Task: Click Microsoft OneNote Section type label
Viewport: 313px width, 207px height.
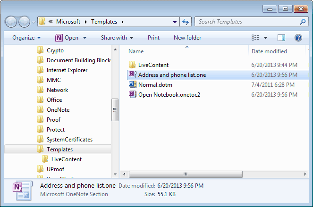Action: coord(74,194)
